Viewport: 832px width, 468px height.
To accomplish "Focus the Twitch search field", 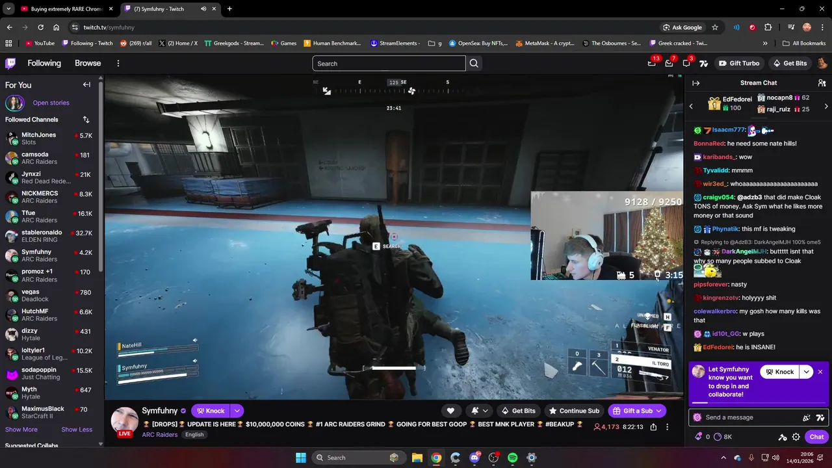I will (x=389, y=63).
